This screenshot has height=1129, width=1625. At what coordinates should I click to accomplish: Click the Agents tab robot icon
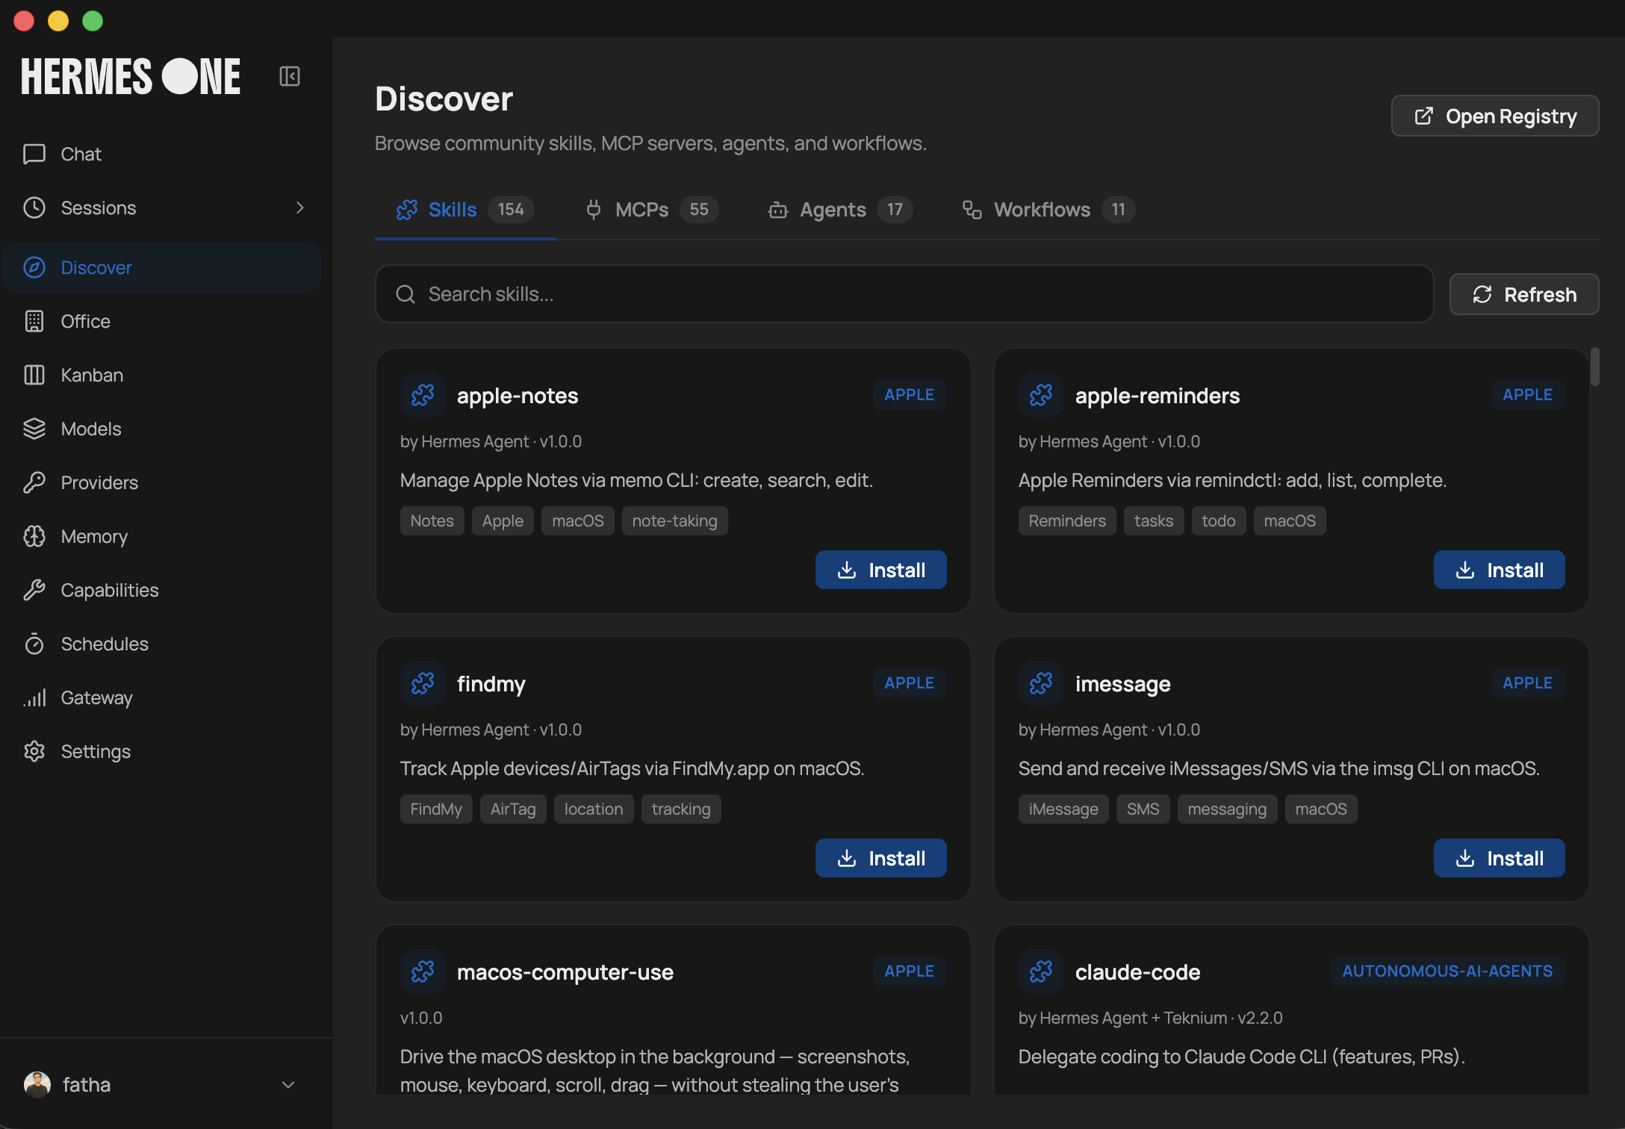click(778, 210)
